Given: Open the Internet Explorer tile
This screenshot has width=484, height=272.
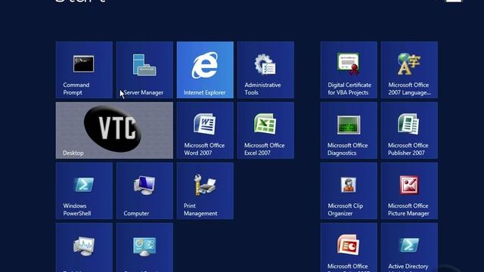Looking at the screenshot, I should [205, 70].
